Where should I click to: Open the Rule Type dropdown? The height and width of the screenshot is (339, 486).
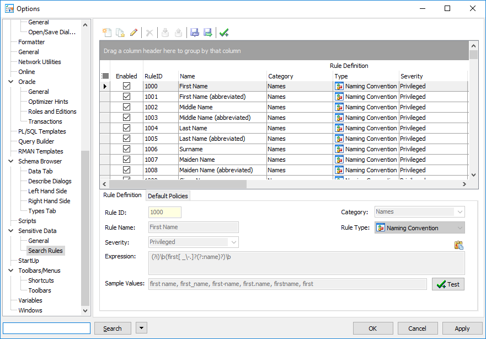(x=460, y=228)
